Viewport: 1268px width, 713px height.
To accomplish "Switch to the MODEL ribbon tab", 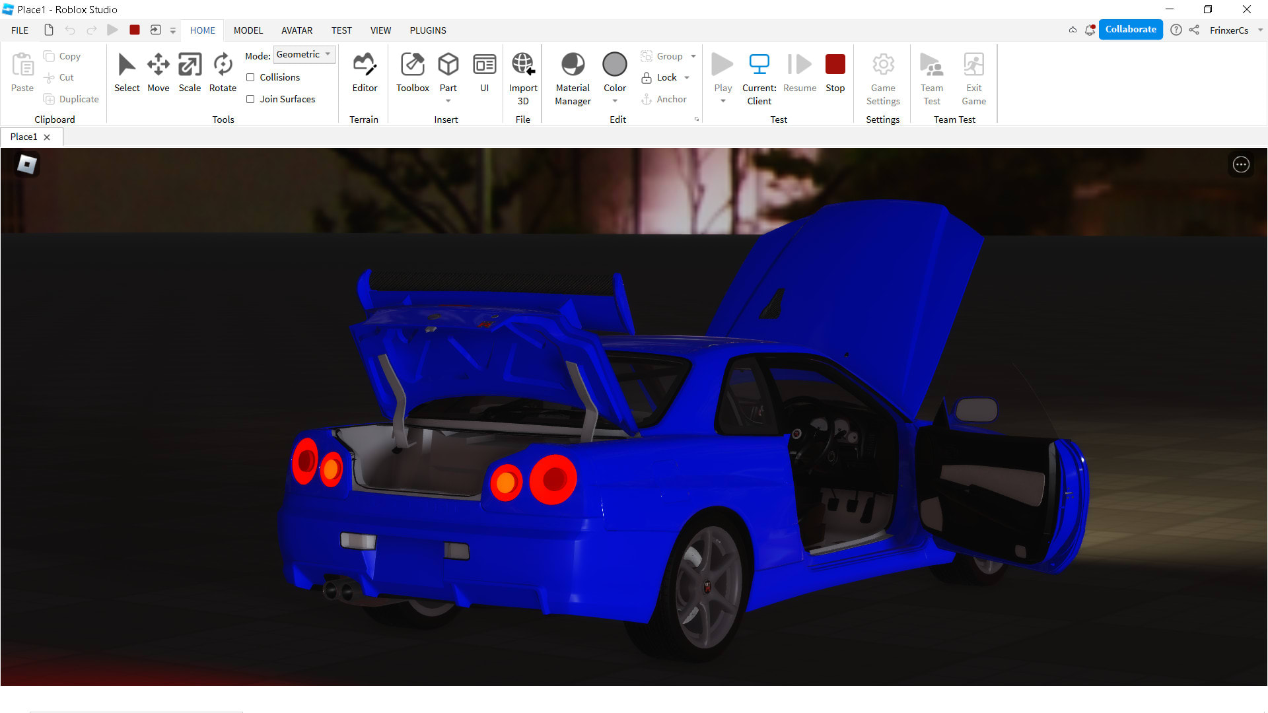I will (248, 30).
